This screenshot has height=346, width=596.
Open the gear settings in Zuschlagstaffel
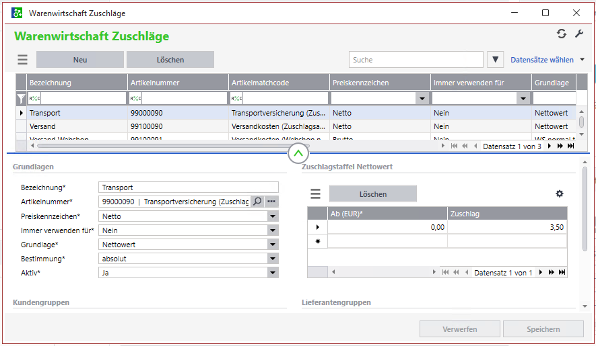(x=559, y=194)
